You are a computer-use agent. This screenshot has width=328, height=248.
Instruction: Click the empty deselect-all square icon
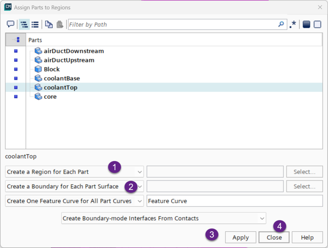pos(317,25)
